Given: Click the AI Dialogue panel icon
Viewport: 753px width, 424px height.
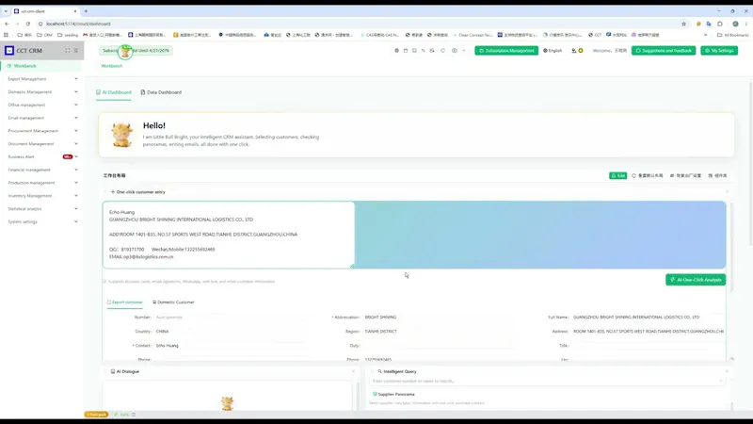Looking at the screenshot, I should tap(113, 371).
